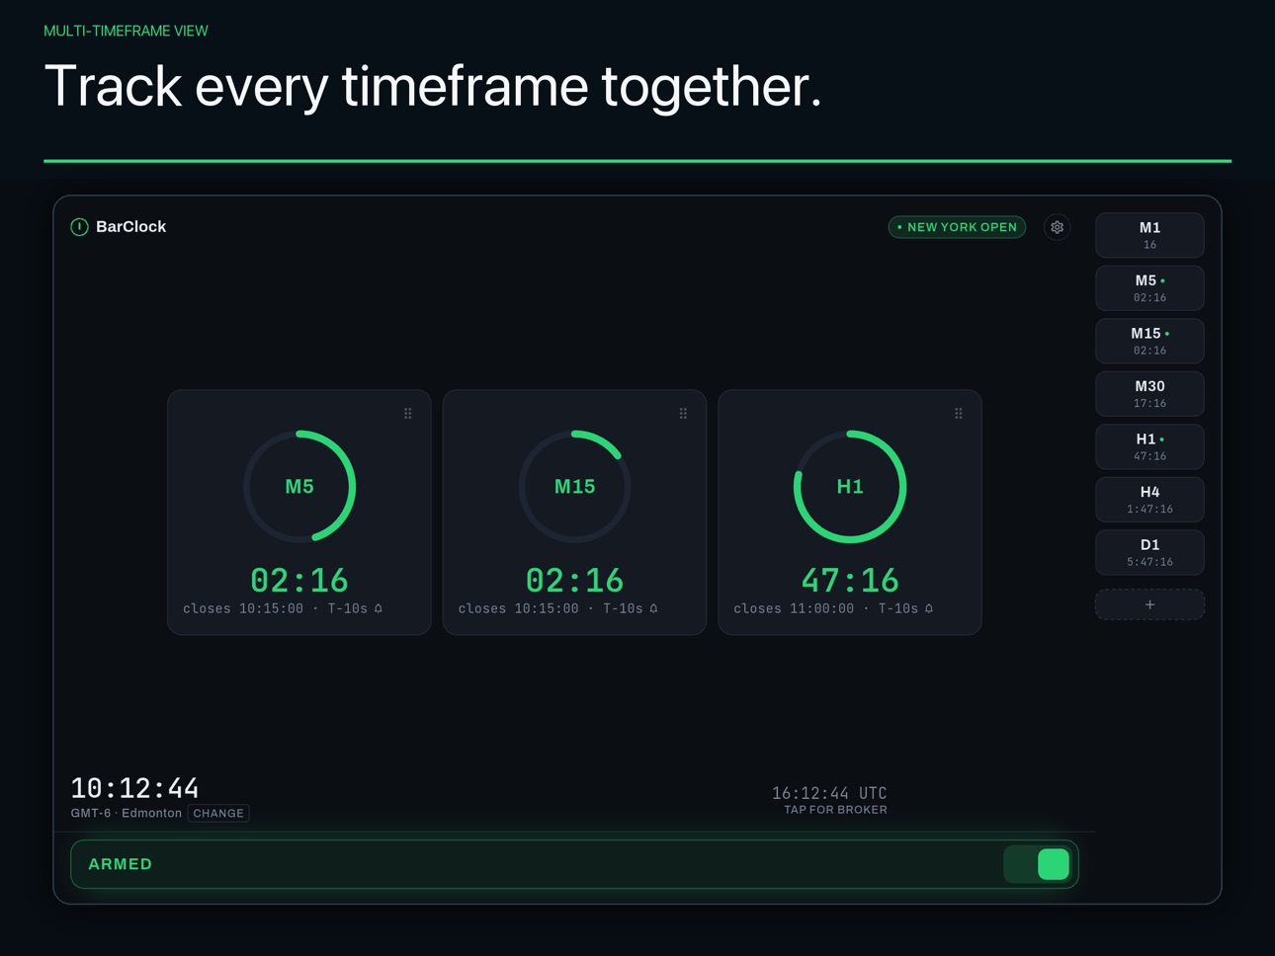Image resolution: width=1275 pixels, height=956 pixels.
Task: Click the M15 circular progress ring
Action: click(x=575, y=486)
